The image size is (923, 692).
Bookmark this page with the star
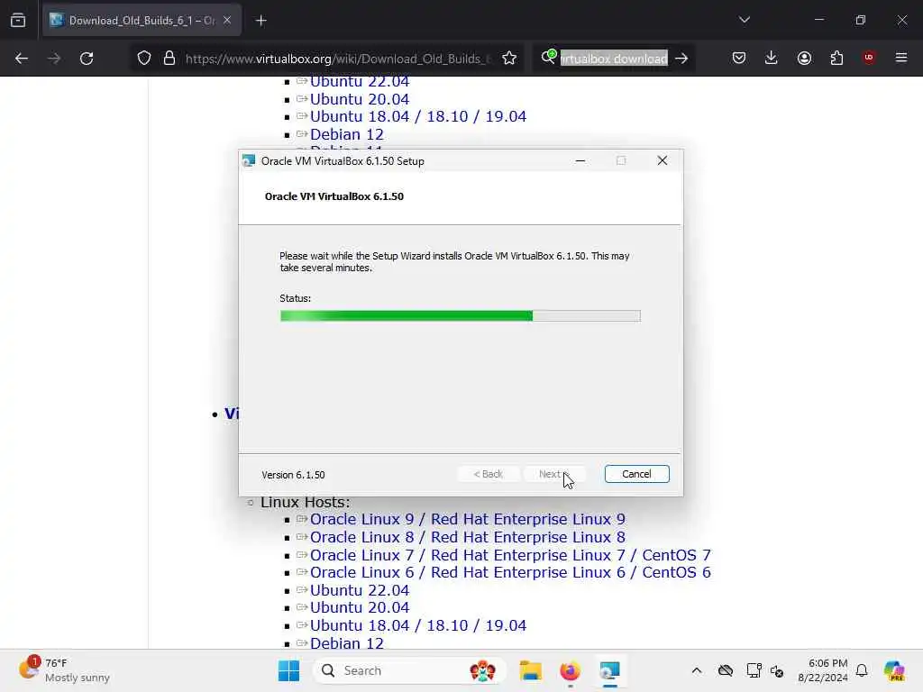(x=509, y=59)
